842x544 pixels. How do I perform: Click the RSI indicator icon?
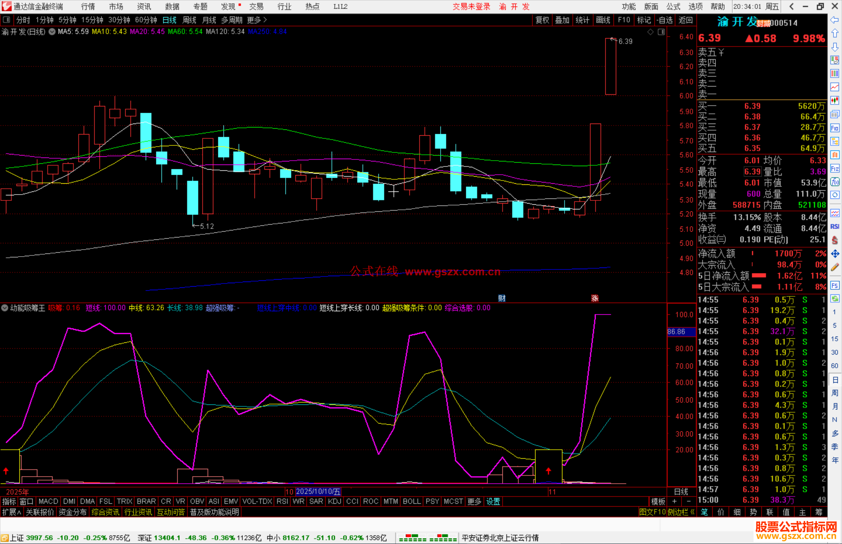point(835,227)
